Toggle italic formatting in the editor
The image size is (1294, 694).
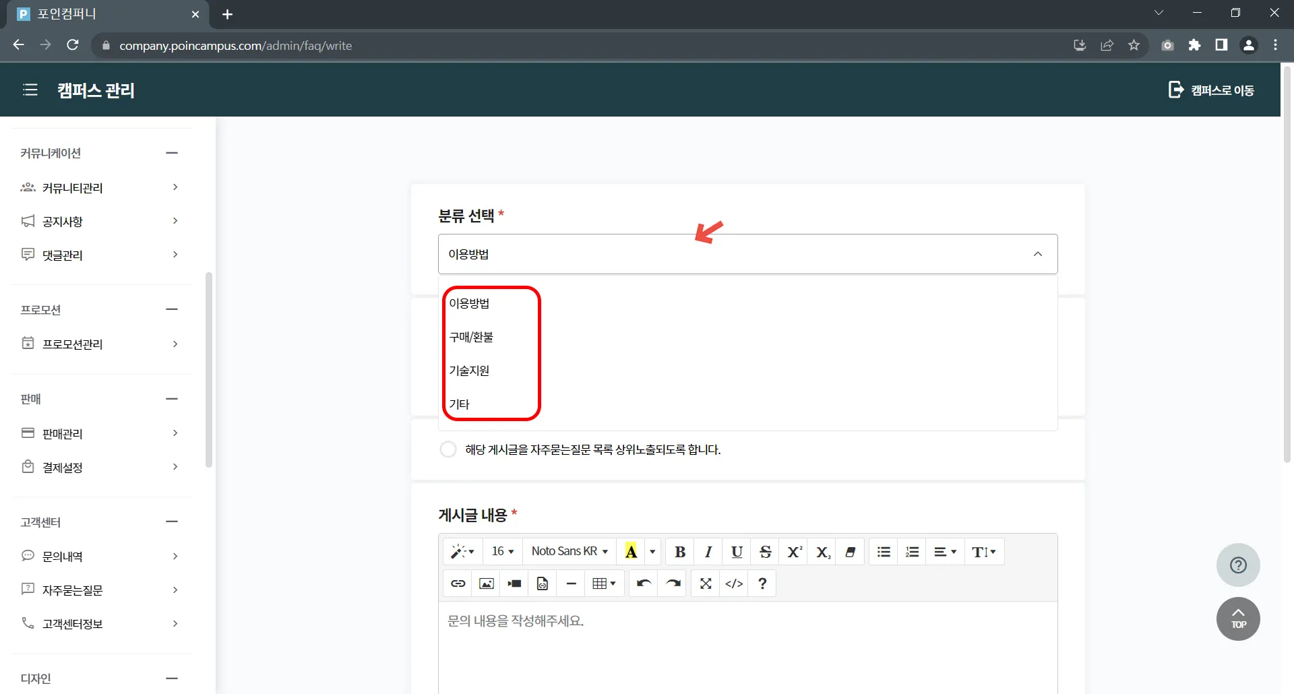point(708,552)
